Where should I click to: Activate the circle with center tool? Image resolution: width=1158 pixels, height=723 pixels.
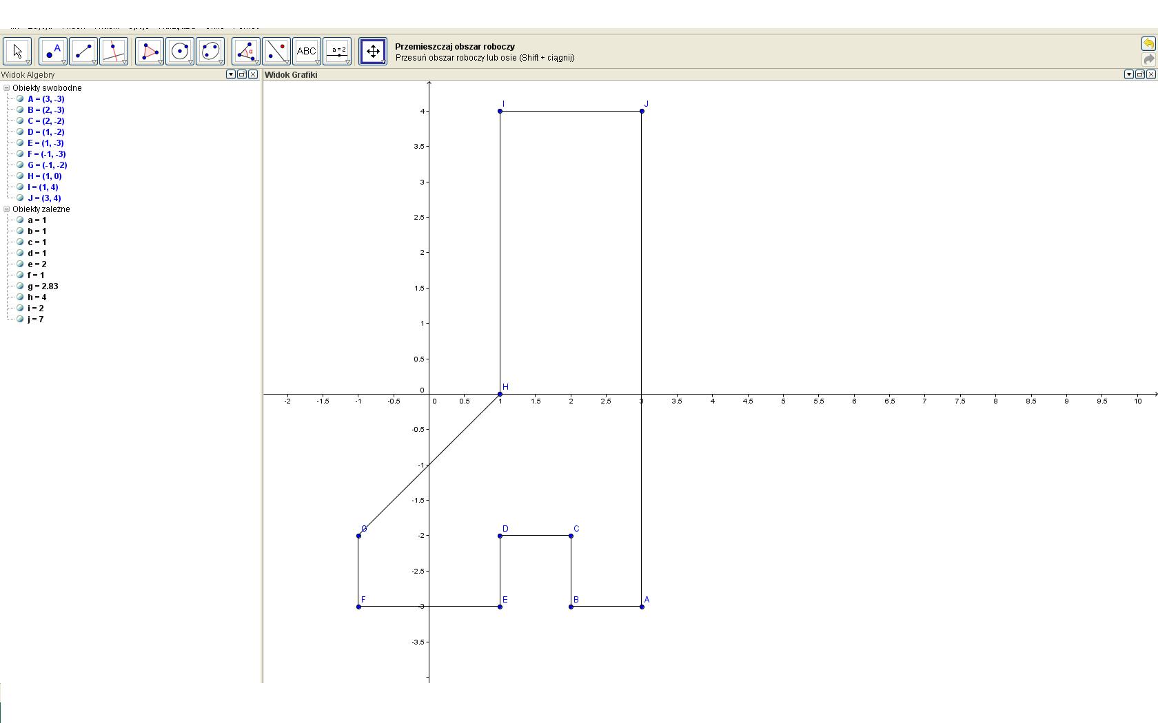pyautogui.click(x=180, y=52)
